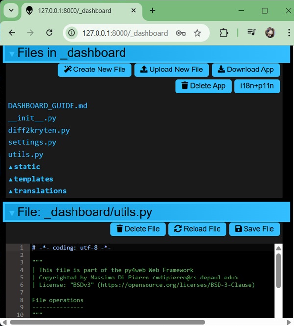Expand the translations folder
294x326 pixels.
(x=37, y=191)
